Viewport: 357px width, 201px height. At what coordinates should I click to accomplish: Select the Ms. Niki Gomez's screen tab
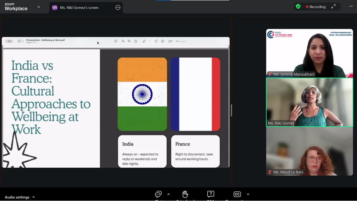79,7
